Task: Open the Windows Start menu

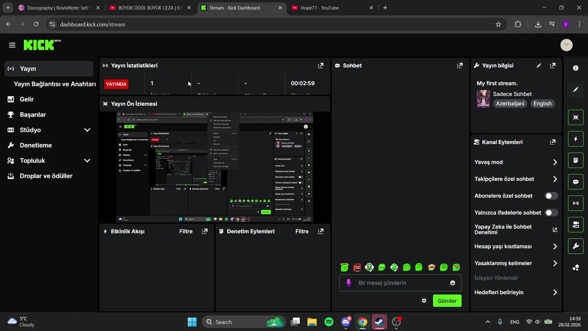Action: click(x=192, y=322)
